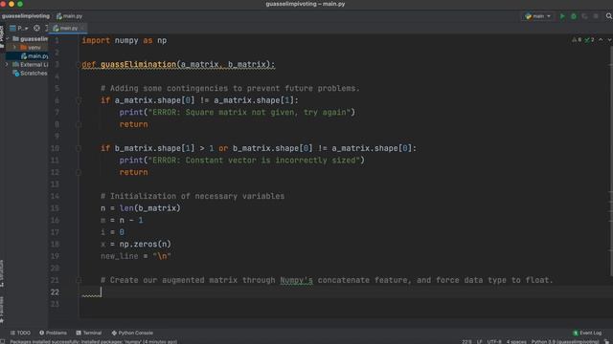Image resolution: width=613 pixels, height=344 pixels.
Task: Run with coverage icon in toolbar
Action: [584, 16]
